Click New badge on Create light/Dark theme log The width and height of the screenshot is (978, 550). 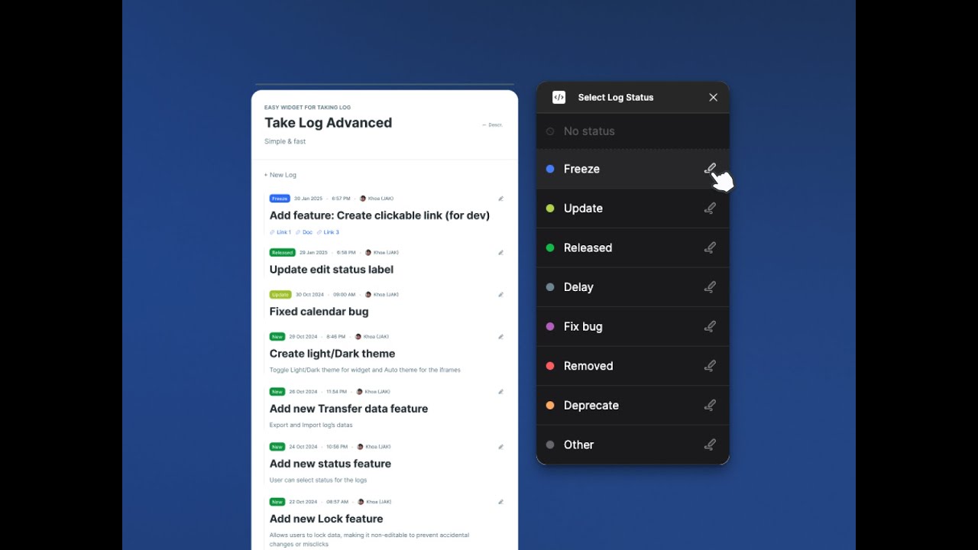277,337
